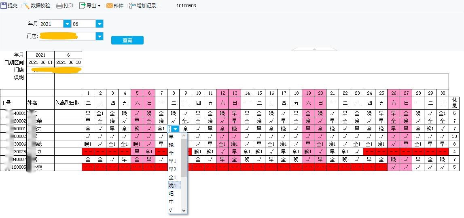Click the 提交 (submit) save icon

point(4,6)
